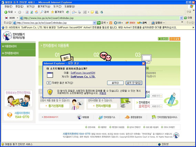Click the green Back (뒤로) arrow icon
This screenshot has height=147, width=196.
[x=6, y=12]
